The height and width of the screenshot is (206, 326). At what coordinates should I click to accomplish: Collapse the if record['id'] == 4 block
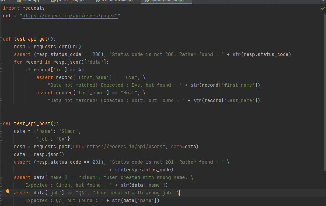[x=1, y=70]
